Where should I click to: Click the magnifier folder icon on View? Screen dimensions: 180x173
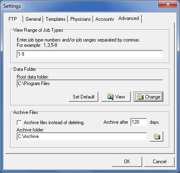pyautogui.click(x=110, y=97)
